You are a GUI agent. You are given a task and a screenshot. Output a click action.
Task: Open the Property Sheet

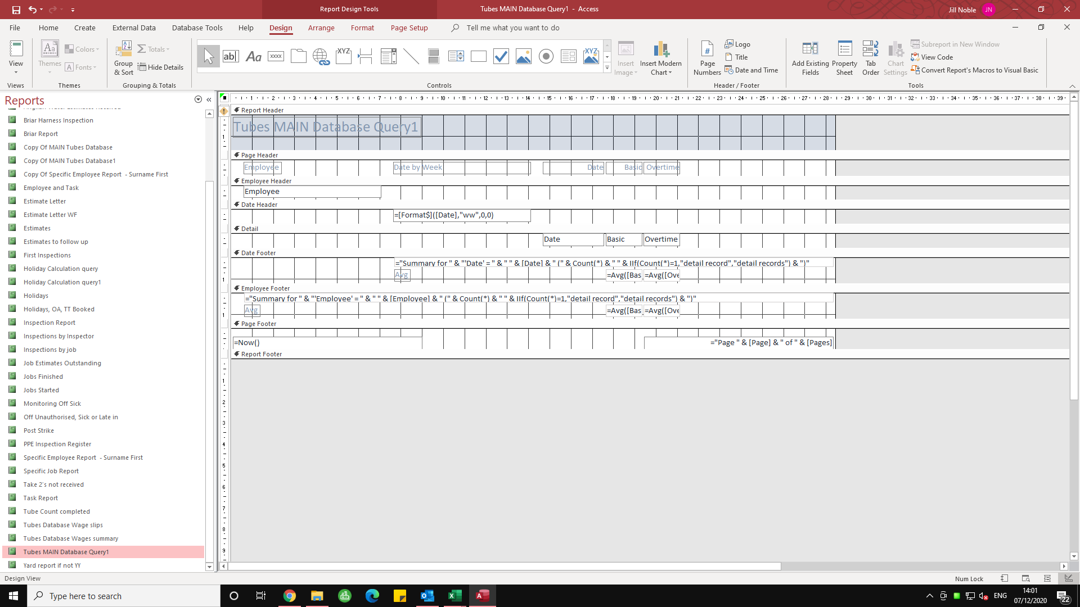[x=844, y=57]
